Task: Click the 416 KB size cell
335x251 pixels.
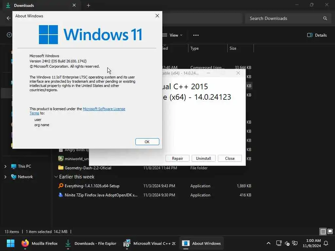Action: [x=245, y=195]
